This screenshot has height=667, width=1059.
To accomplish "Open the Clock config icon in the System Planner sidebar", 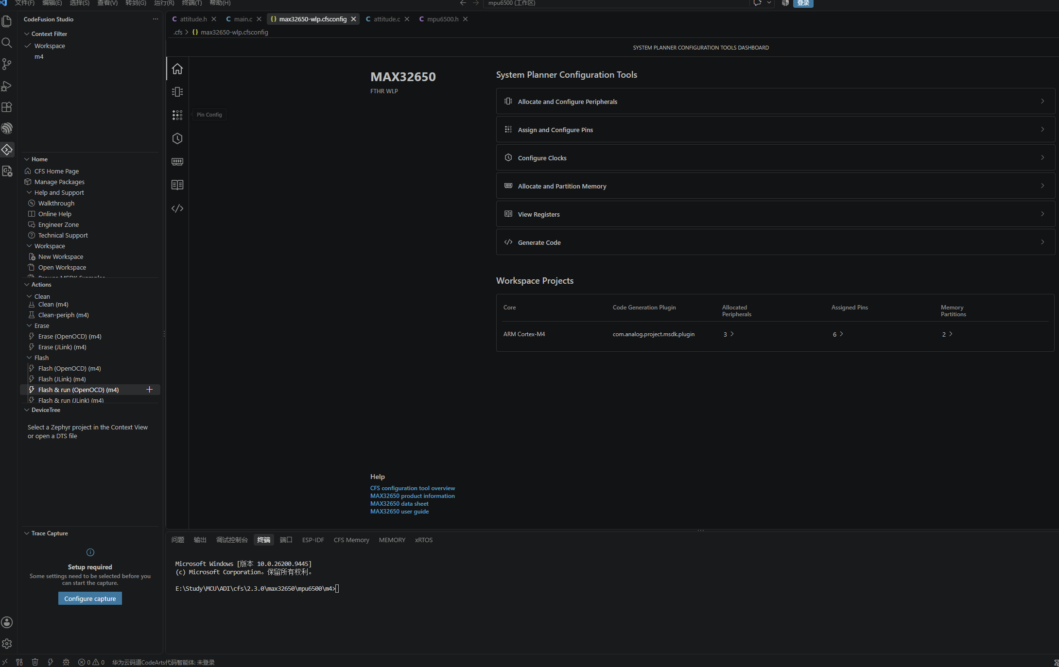I will point(177,138).
